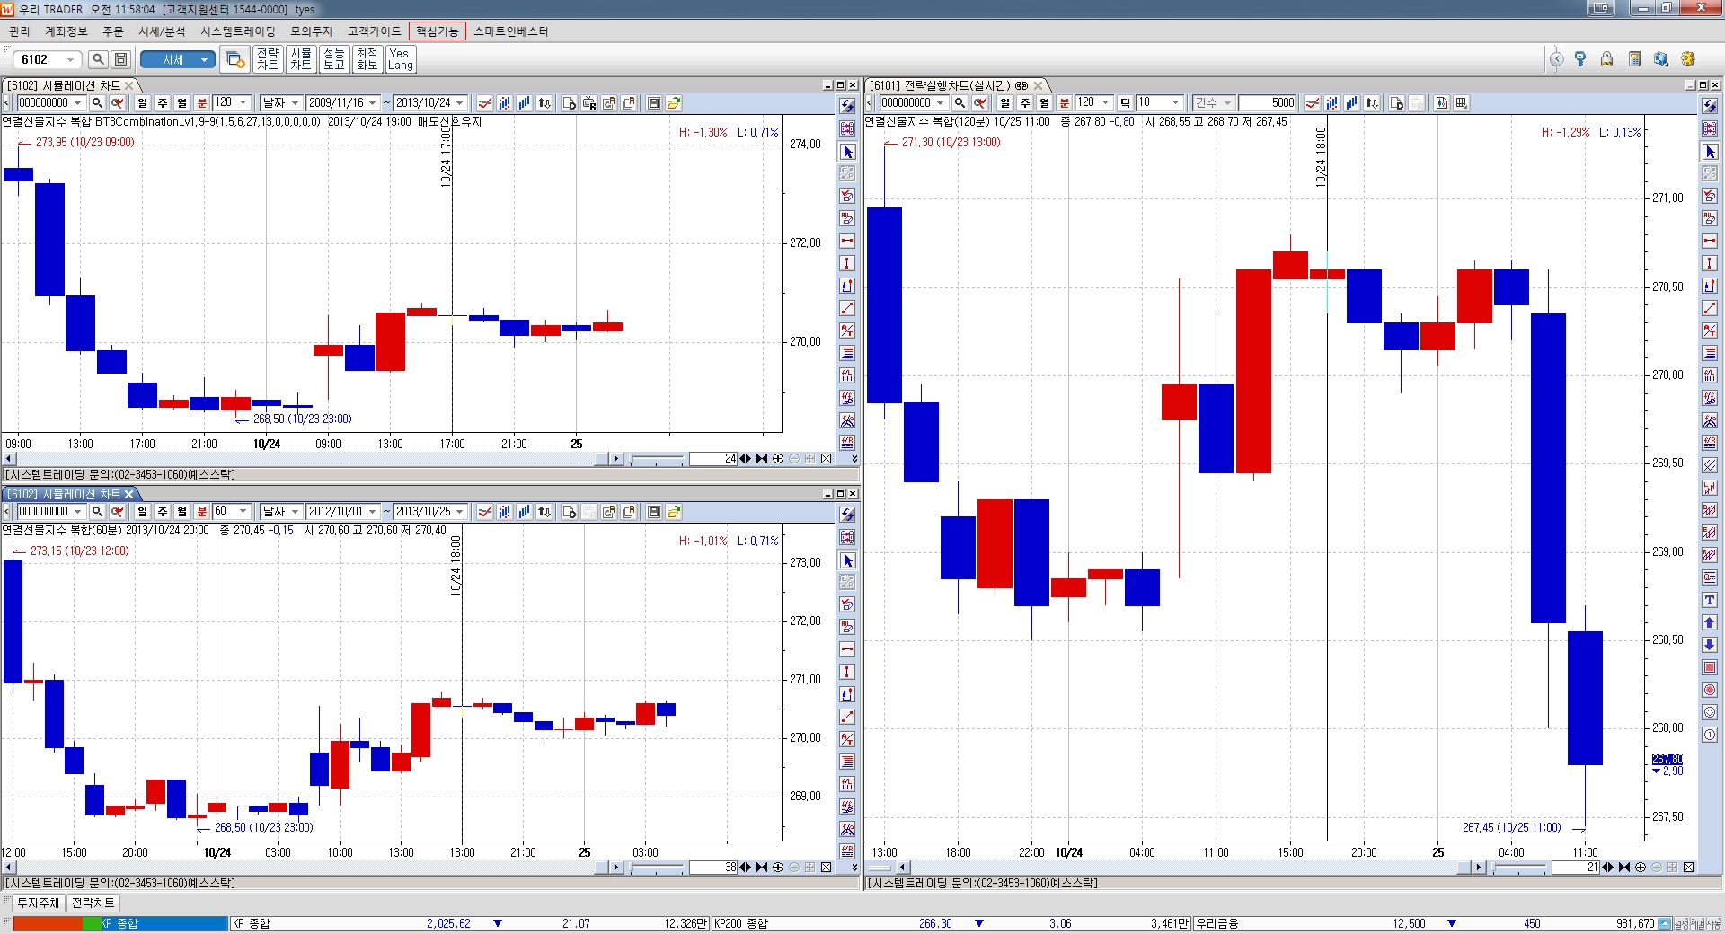Screen dimensions: 1725x934
Task: Click the open folder icon in top-left chart toolbar
Action: click(674, 103)
